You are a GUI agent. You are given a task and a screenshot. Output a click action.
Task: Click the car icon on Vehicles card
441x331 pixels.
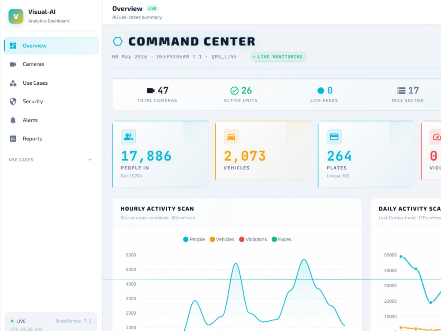pos(231,137)
